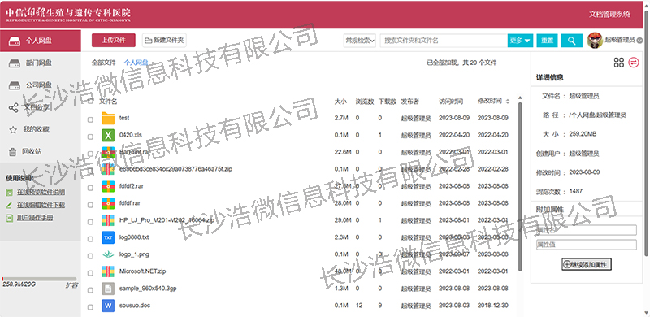Click the zip icon of Microsoft.NET.zip
The height and width of the screenshot is (317, 650).
click(108, 271)
